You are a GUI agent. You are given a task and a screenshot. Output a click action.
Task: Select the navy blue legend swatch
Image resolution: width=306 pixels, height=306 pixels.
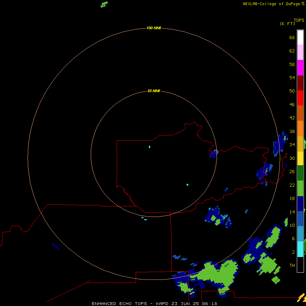(x=300, y=204)
